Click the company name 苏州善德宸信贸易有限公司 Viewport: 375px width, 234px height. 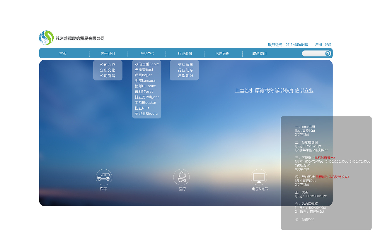click(80, 38)
